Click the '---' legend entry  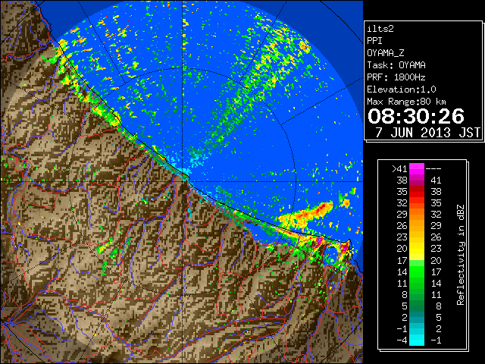click(433, 168)
